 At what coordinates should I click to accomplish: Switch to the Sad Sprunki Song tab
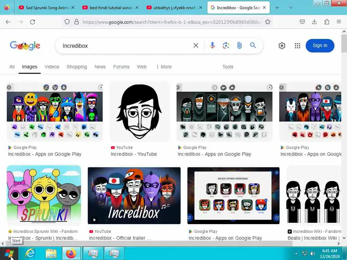[x=47, y=8]
